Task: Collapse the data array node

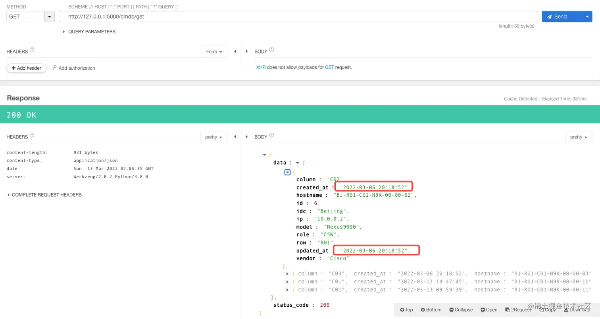Action: coord(298,163)
